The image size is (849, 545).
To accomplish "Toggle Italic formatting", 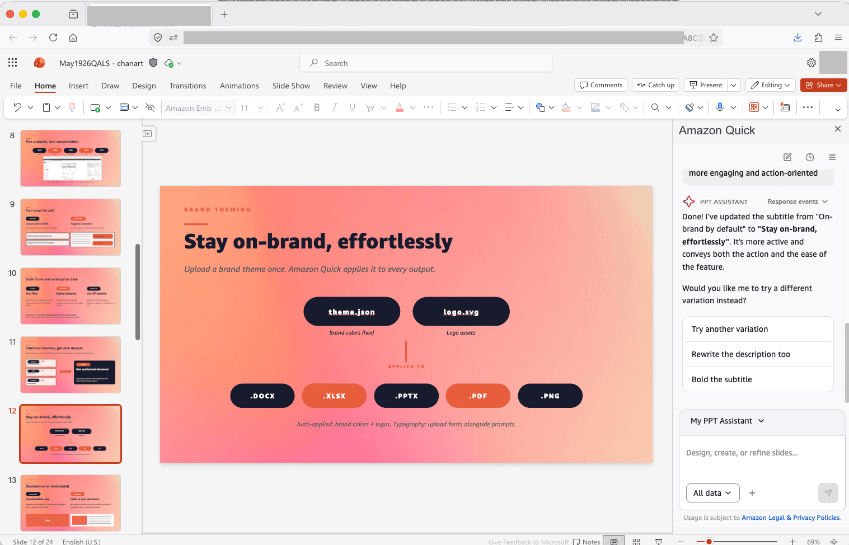I will pyautogui.click(x=334, y=107).
